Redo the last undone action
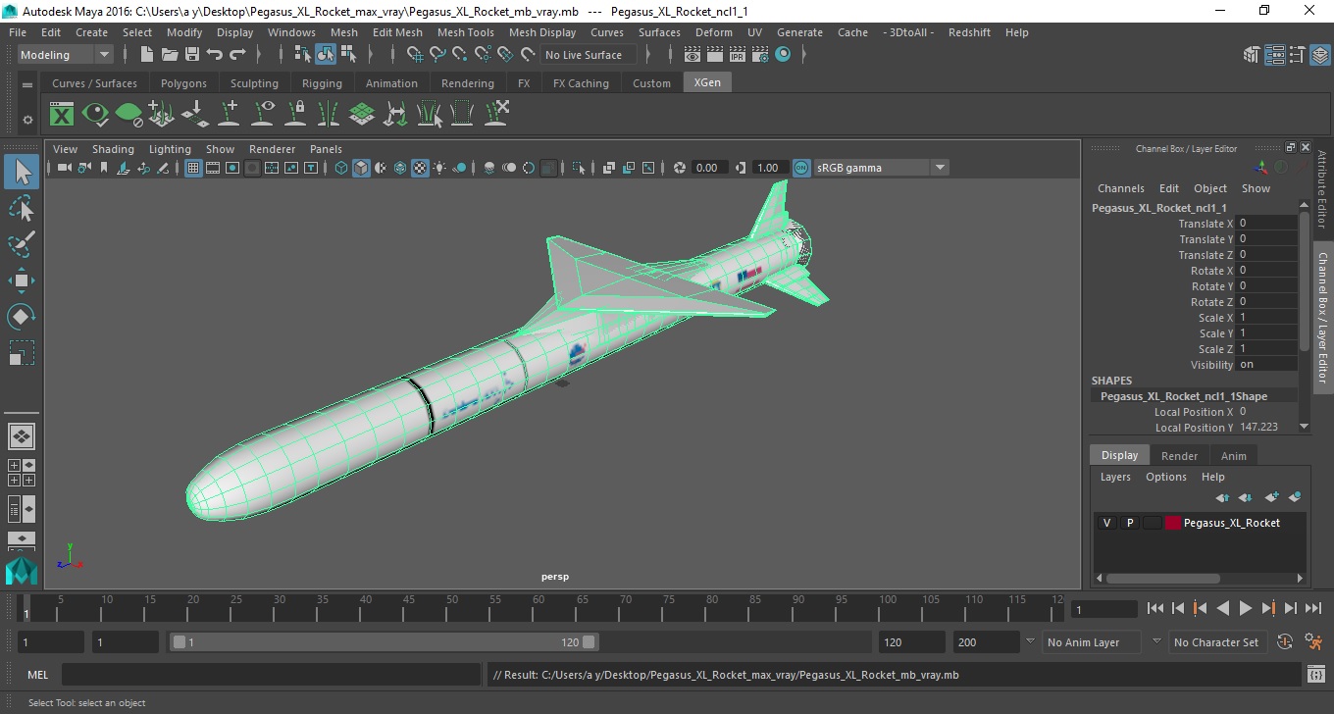Viewport: 1334px width, 714px height. point(237,55)
